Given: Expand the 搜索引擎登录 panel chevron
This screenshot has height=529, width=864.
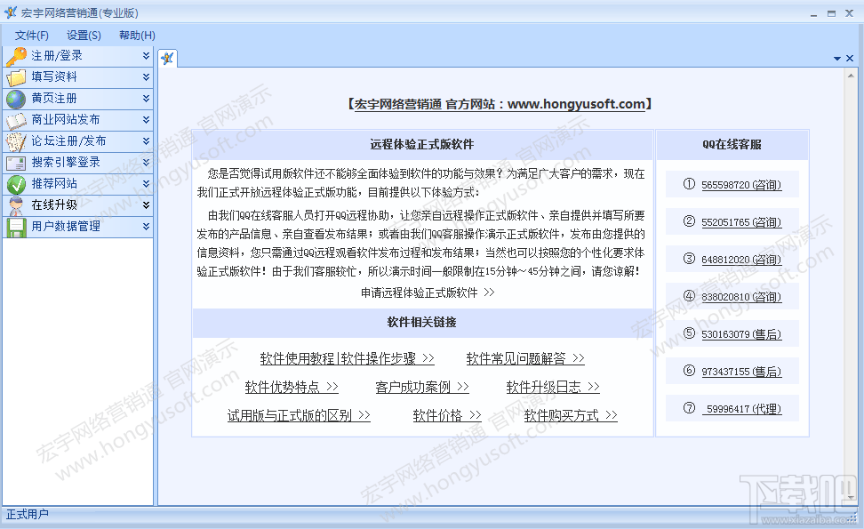Looking at the screenshot, I should coord(146,163).
